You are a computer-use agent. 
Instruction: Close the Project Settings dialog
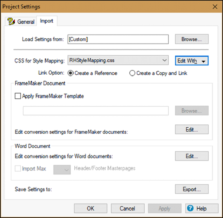214,7
